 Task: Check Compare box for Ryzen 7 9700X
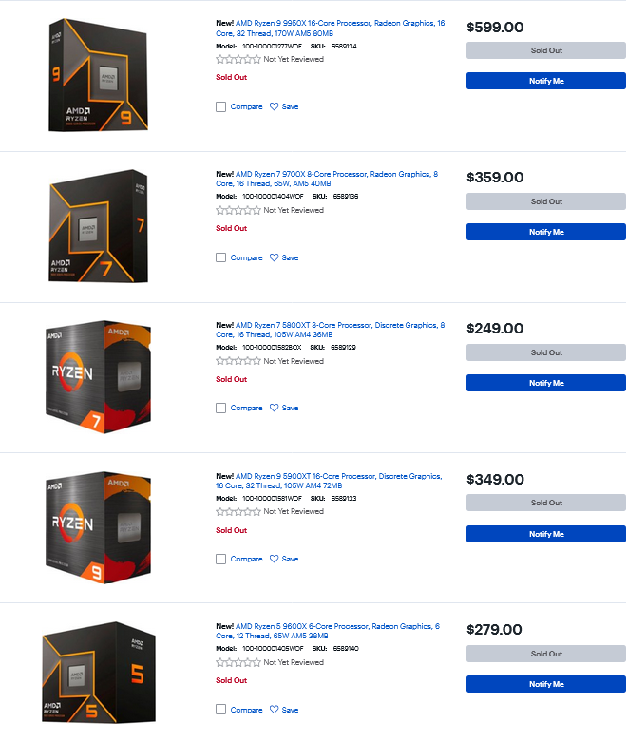[221, 257]
